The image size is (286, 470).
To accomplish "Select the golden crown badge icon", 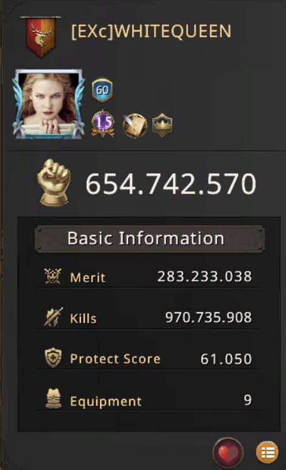I will point(162,125).
